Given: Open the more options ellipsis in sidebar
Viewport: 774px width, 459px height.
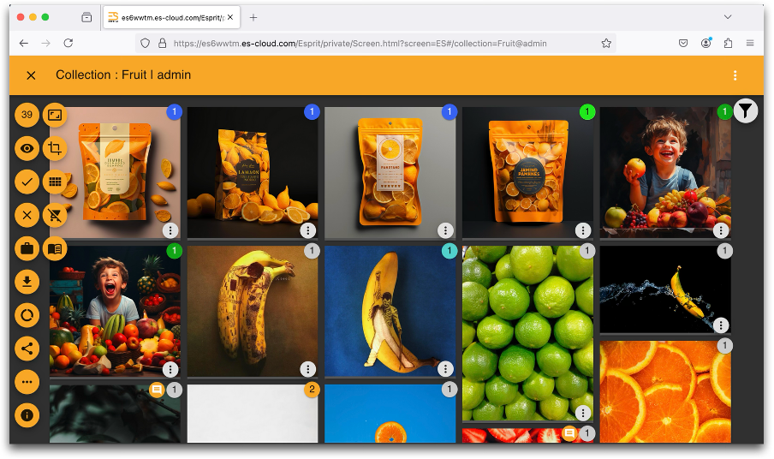Looking at the screenshot, I should click(27, 382).
